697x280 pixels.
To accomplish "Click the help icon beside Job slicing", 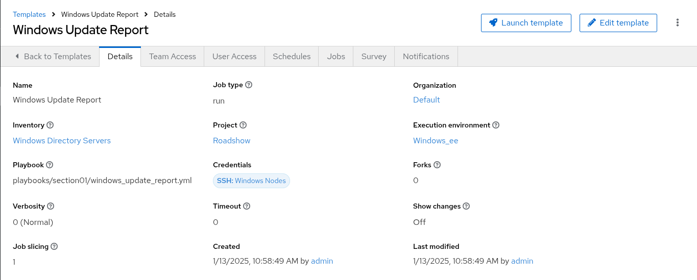I will [54, 246].
